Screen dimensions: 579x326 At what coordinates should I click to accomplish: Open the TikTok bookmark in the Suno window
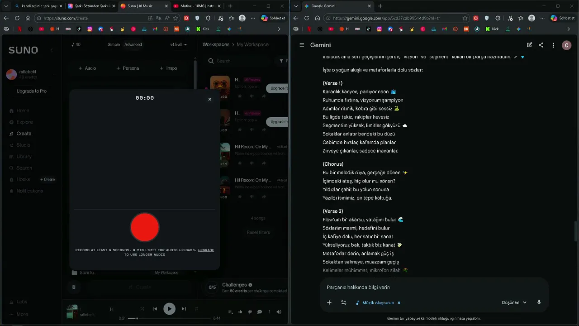[x=79, y=29]
